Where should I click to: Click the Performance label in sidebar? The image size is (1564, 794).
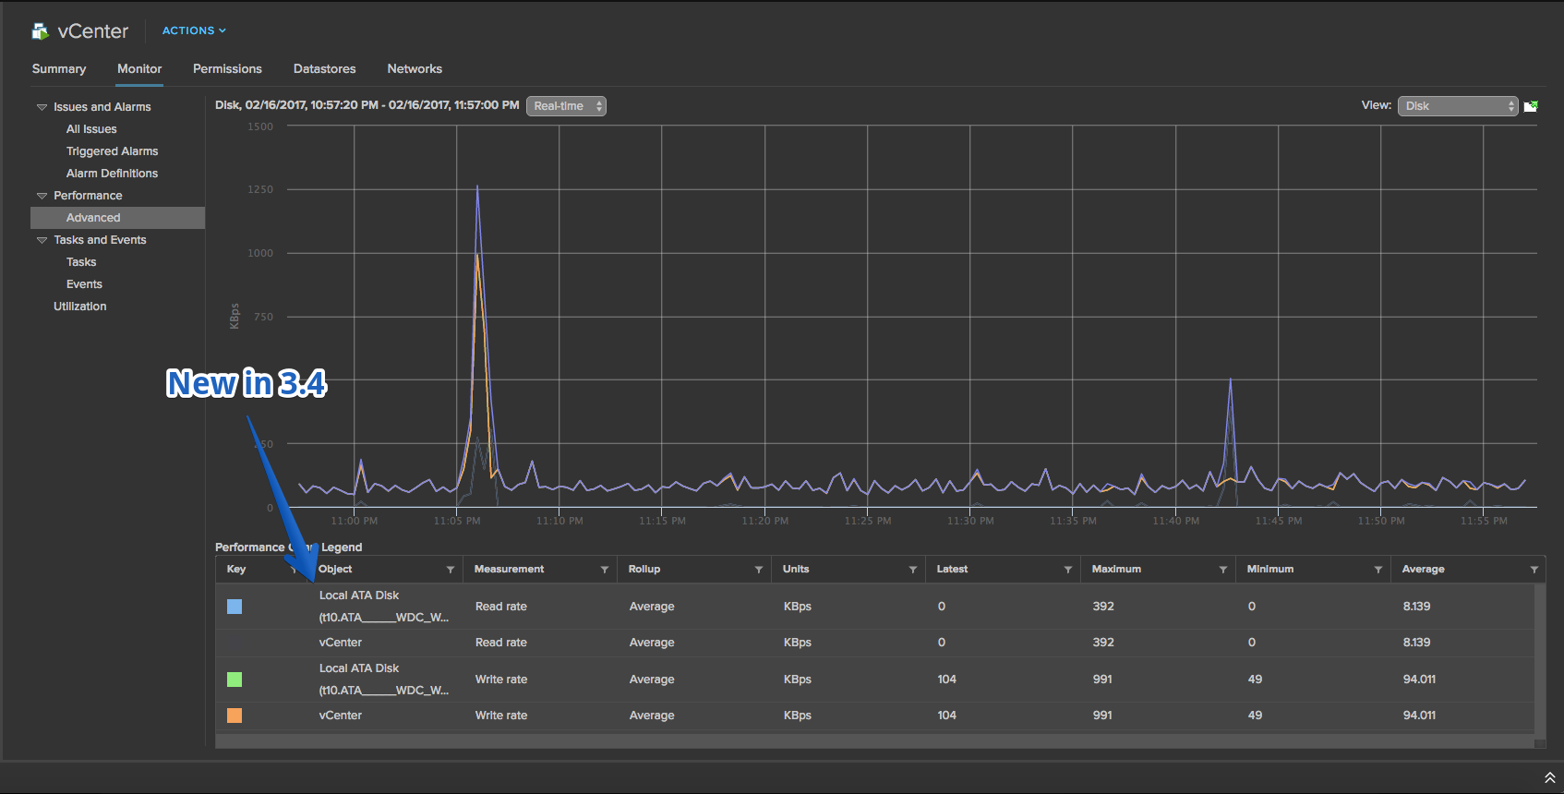click(x=88, y=196)
